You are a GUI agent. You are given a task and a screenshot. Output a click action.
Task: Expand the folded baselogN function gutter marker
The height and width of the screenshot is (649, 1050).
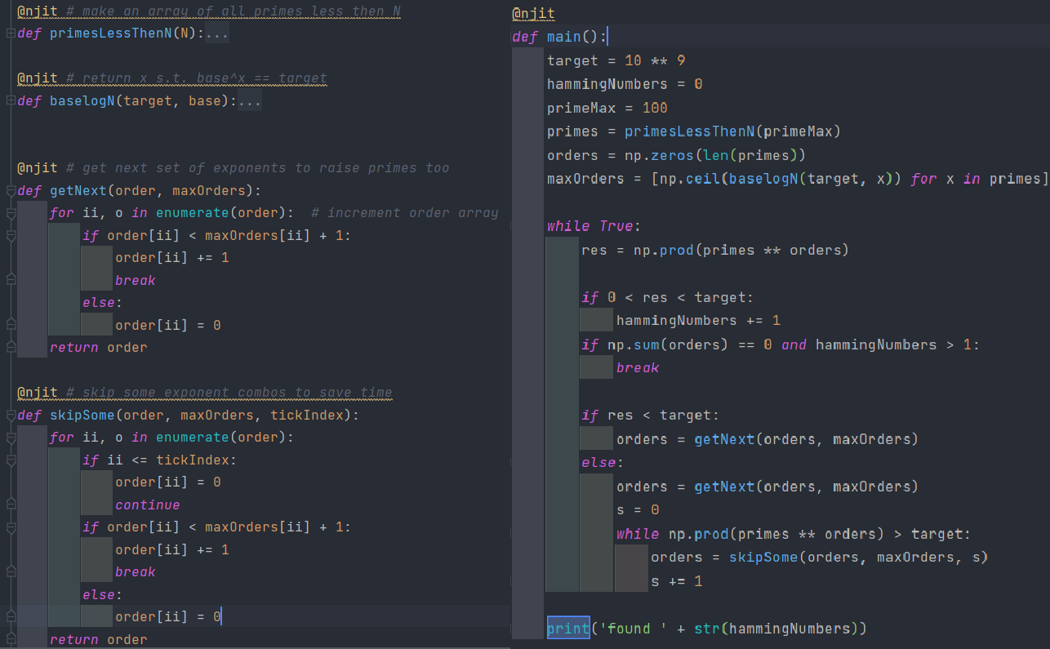(10, 101)
